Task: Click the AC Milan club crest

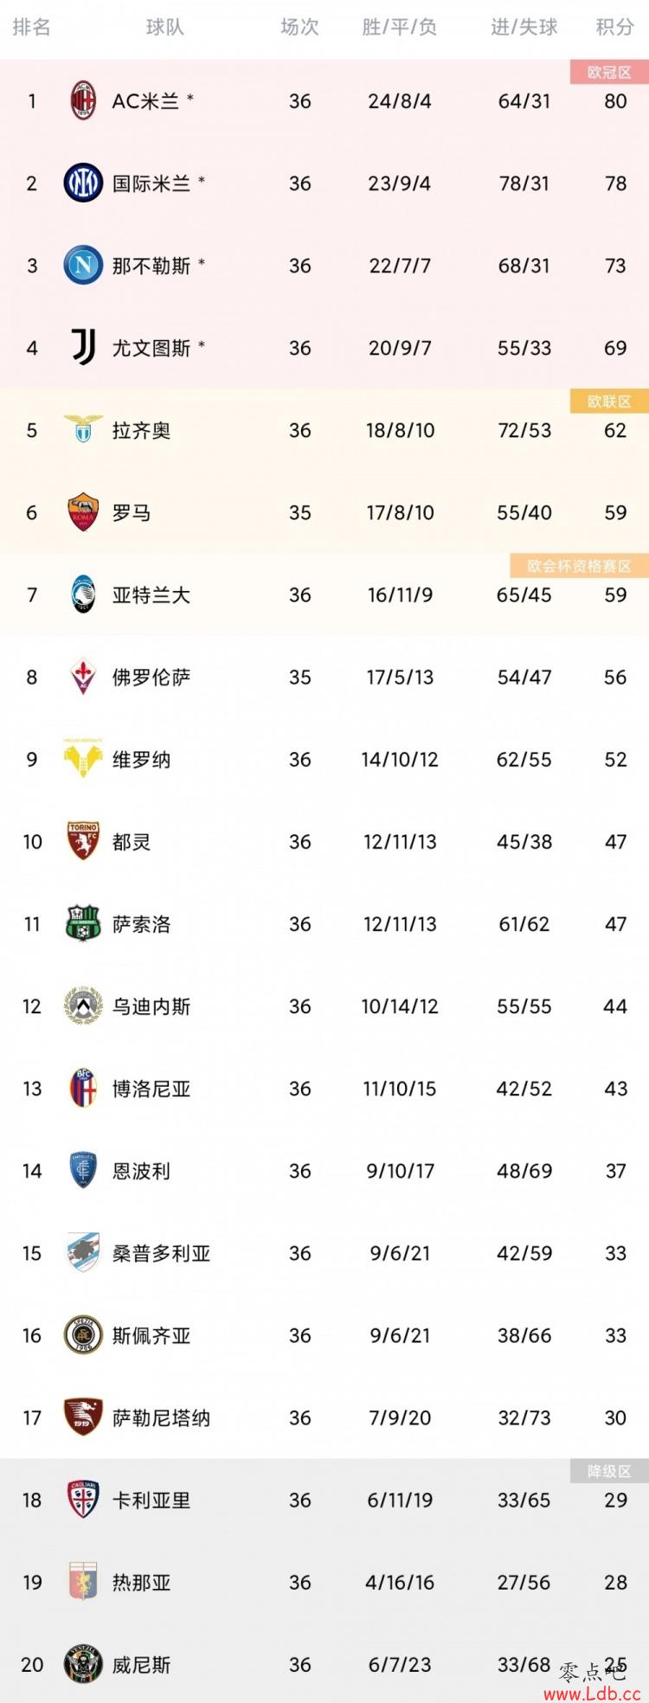Action: pos(83,101)
